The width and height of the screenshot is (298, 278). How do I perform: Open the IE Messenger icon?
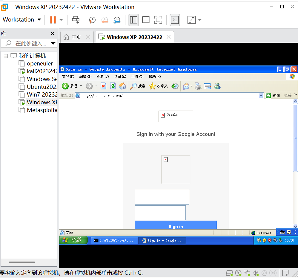click(x=217, y=86)
